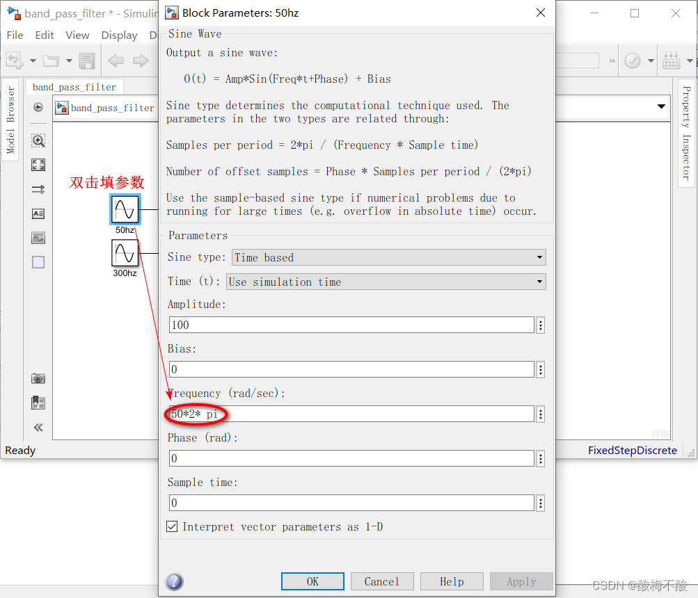The width and height of the screenshot is (698, 598).
Task: Open the Display menu
Action: point(119,35)
